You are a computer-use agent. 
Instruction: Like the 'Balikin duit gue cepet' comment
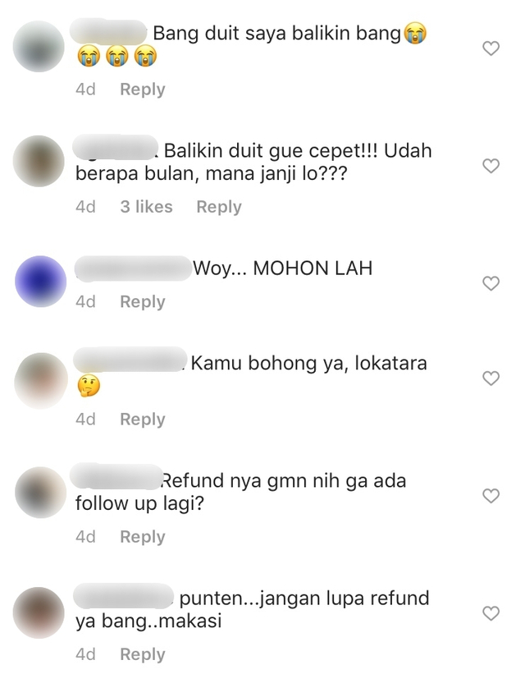point(491,166)
